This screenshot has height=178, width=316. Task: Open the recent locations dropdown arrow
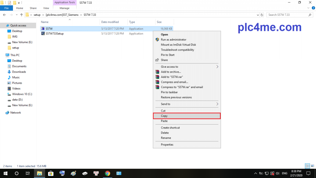point(17,15)
